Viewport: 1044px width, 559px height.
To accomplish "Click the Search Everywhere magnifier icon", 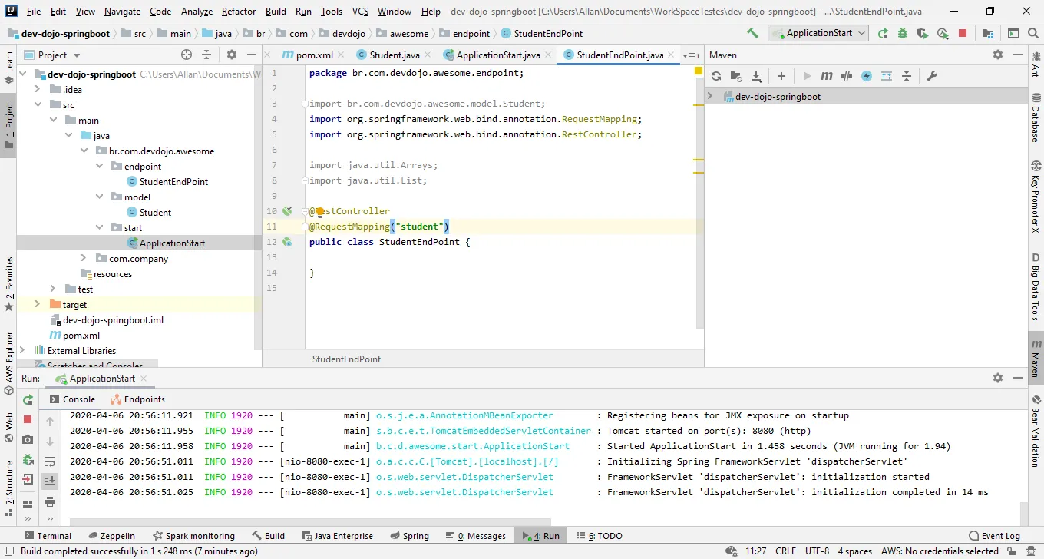I will click(x=1033, y=34).
